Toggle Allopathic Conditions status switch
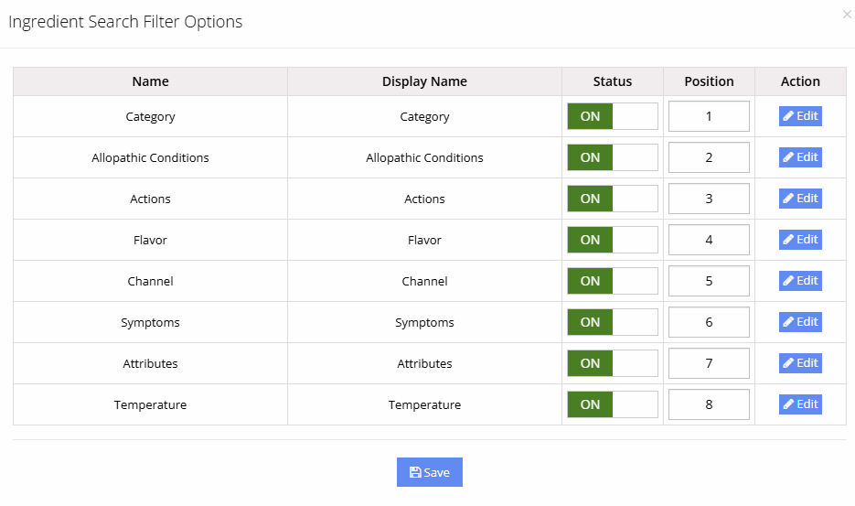Image resolution: width=855 pixels, height=506 pixels. coord(612,157)
